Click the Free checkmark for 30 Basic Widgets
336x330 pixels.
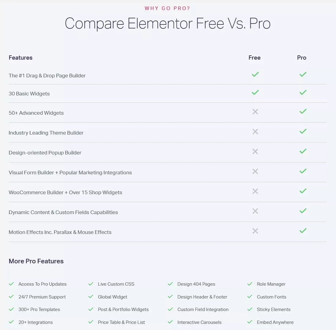(255, 92)
